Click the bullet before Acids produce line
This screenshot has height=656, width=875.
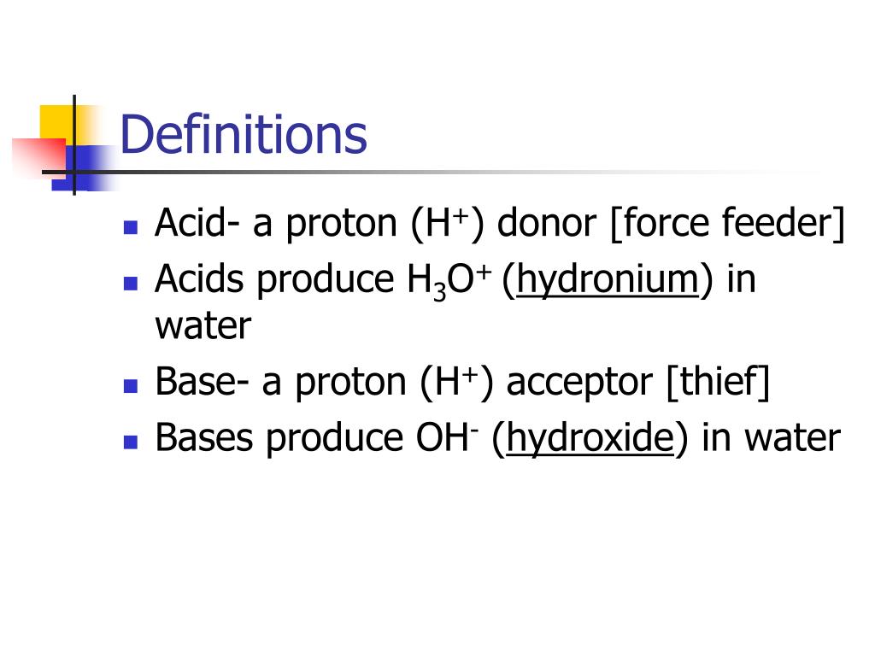[131, 284]
